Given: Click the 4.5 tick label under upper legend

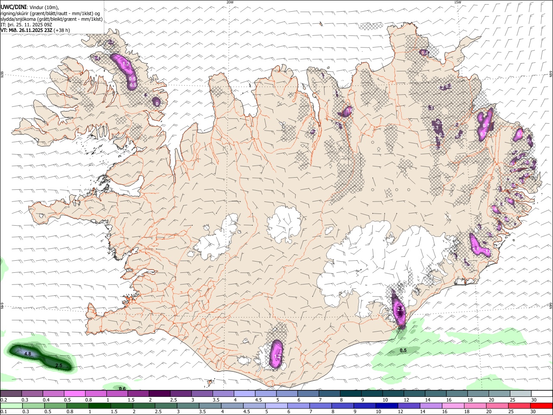Looking at the screenshot, I should 258,400.
